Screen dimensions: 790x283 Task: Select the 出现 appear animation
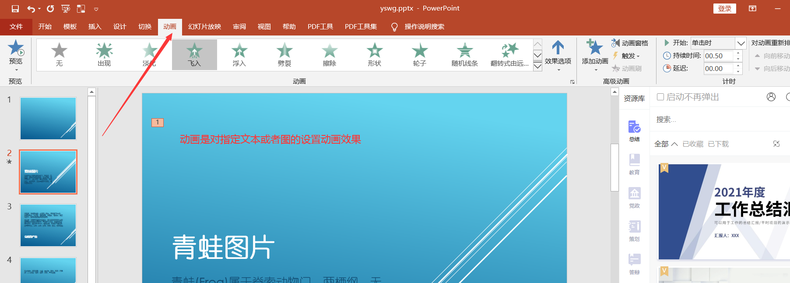coord(104,55)
